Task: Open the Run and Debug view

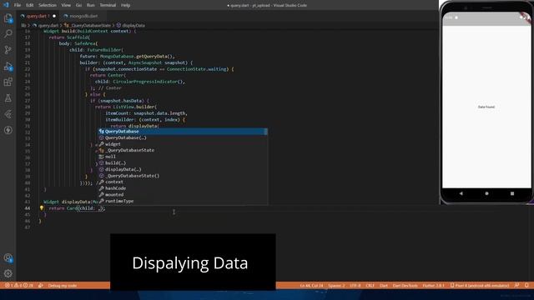Action: 8,67
